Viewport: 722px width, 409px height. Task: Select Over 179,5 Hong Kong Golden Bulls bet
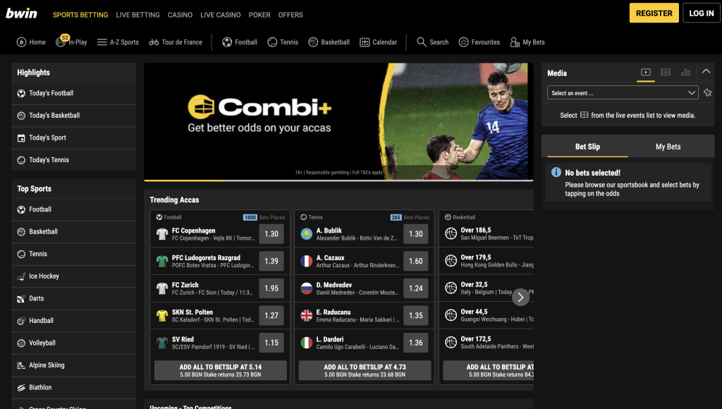(x=488, y=261)
